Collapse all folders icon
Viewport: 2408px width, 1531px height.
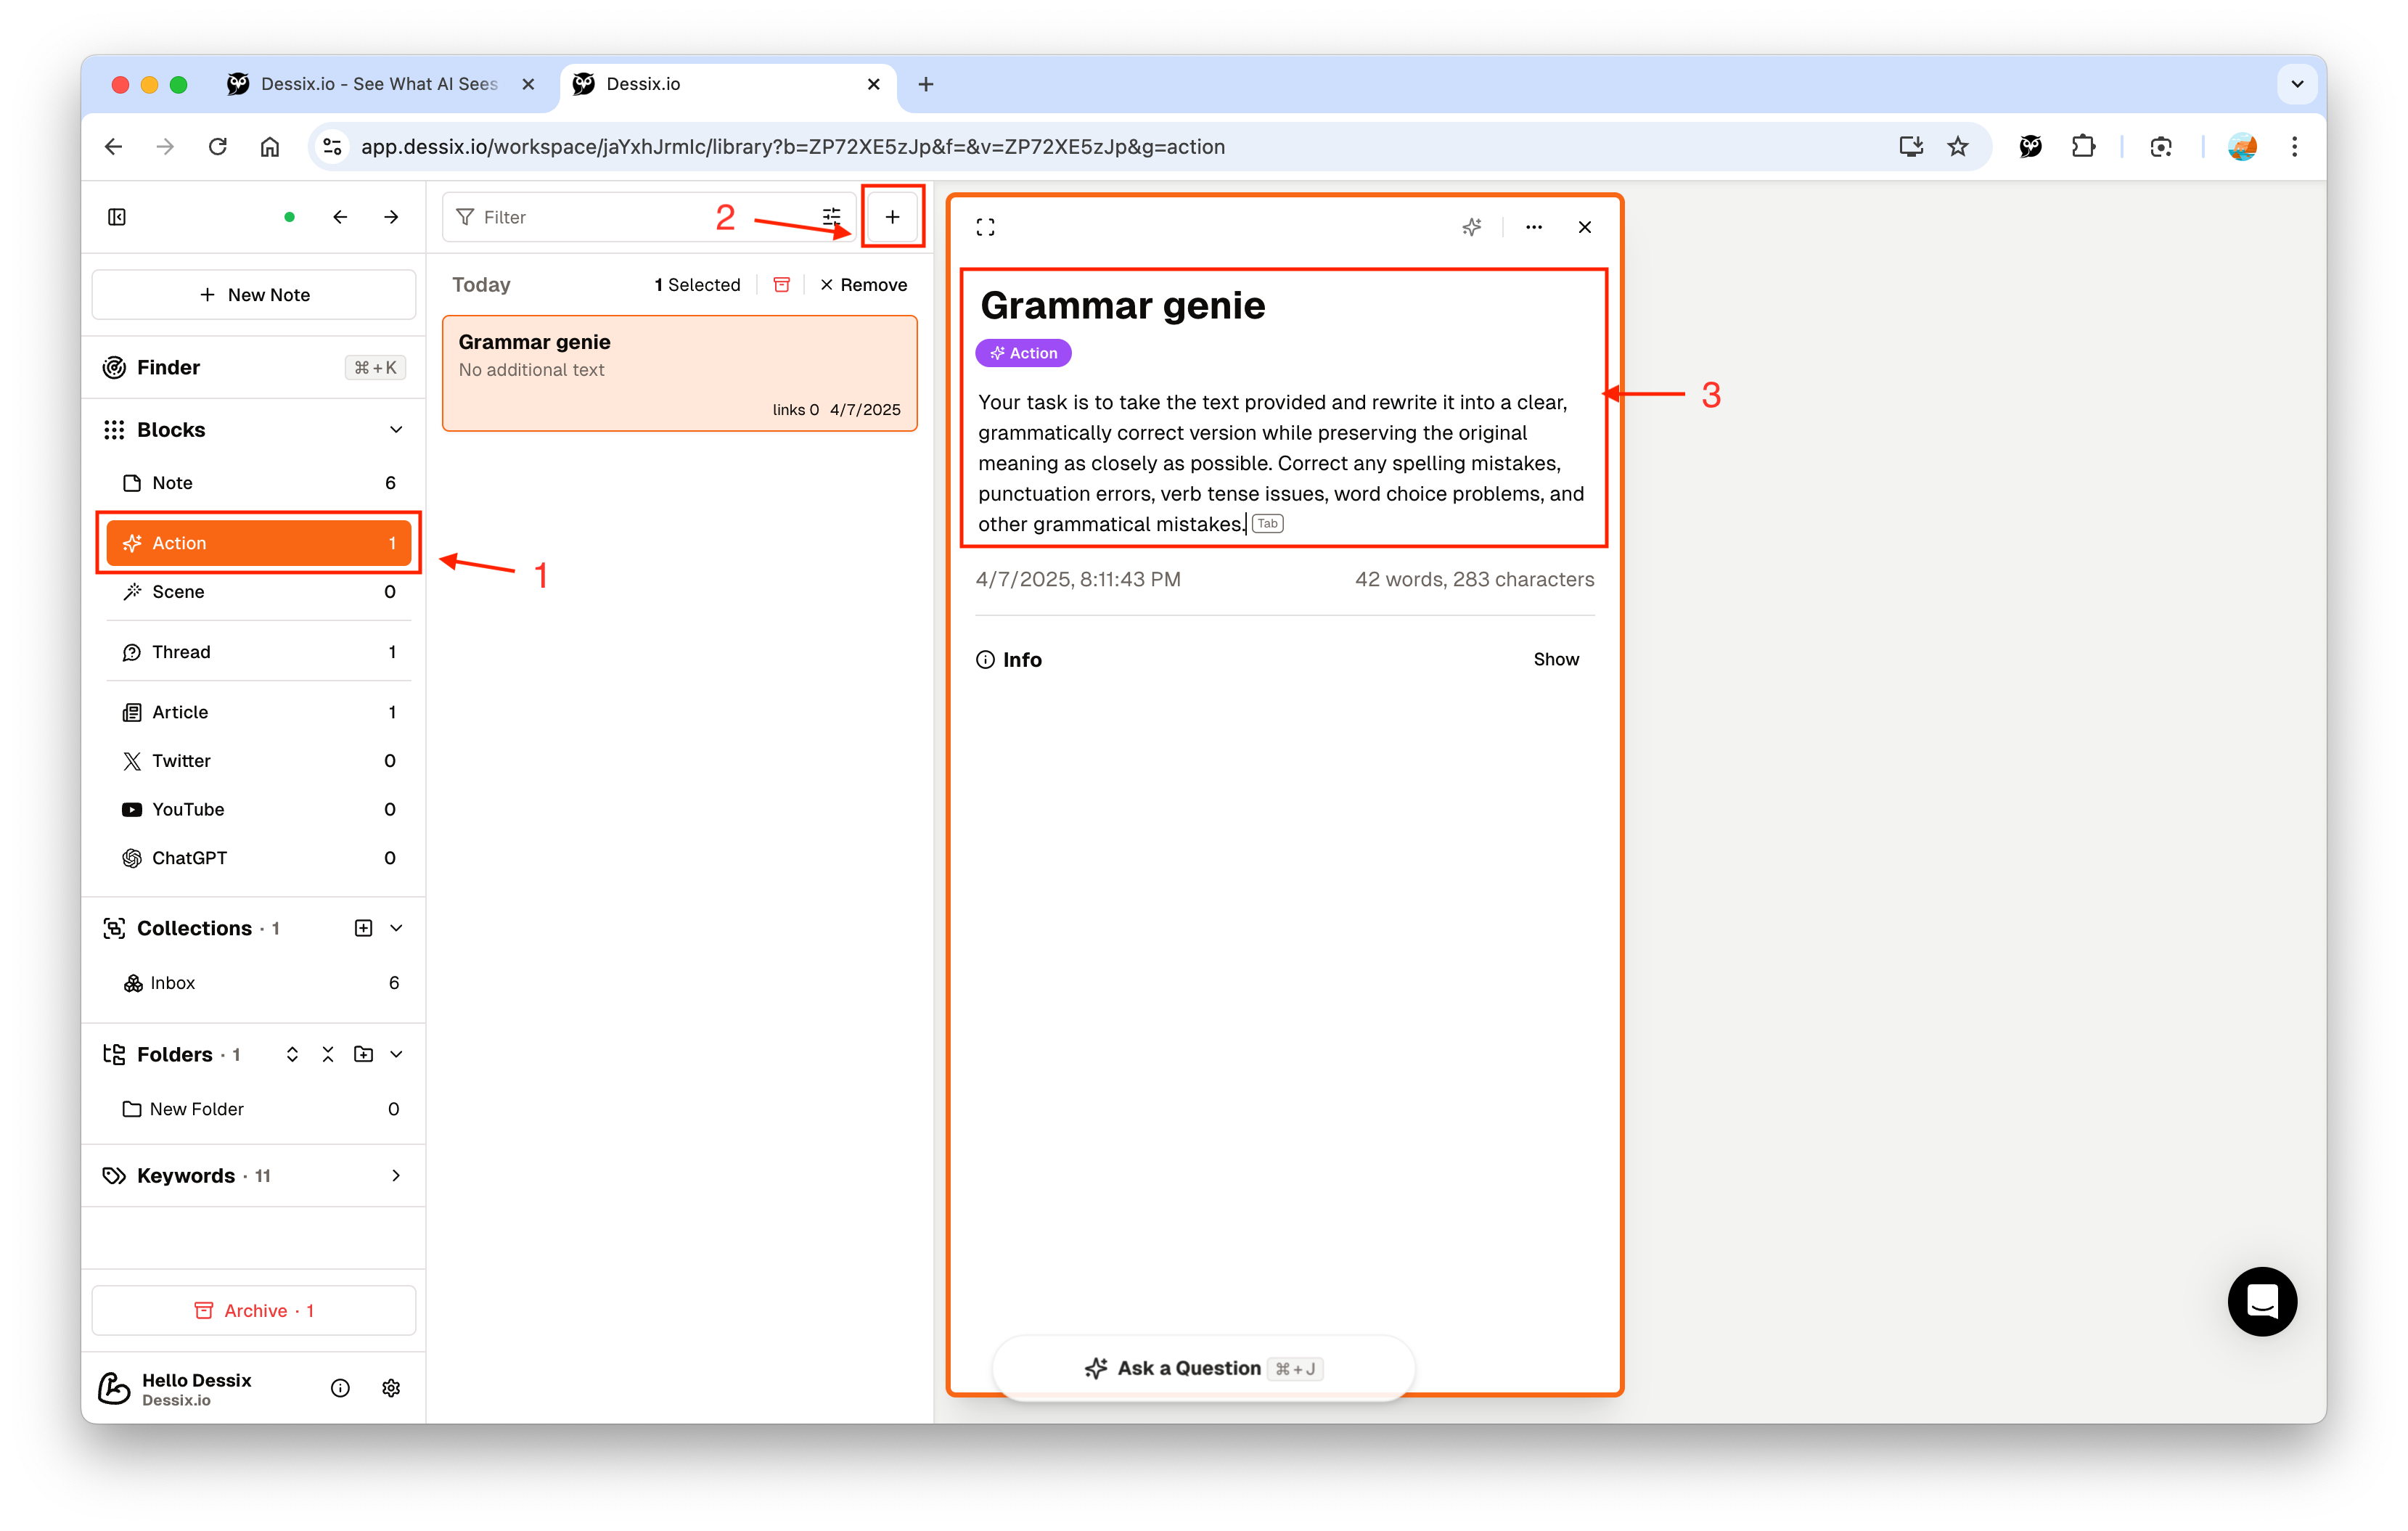pyautogui.click(x=327, y=1054)
